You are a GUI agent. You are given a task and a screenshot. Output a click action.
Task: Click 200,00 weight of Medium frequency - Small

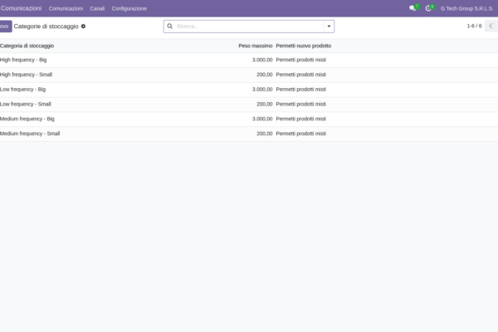pos(265,134)
